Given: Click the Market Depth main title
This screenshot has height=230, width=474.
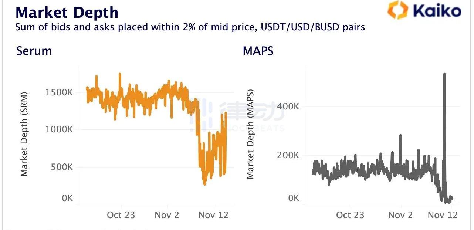Looking at the screenshot, I should click(67, 12).
